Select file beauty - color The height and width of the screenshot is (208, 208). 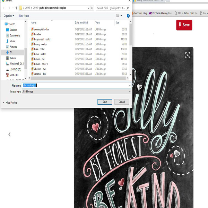pyautogui.click(x=41, y=44)
